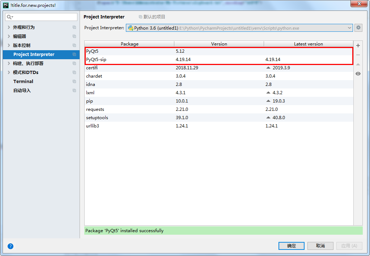
Task: Click upgrade arrow next to setuptools 40.8.0
Action: (268, 117)
